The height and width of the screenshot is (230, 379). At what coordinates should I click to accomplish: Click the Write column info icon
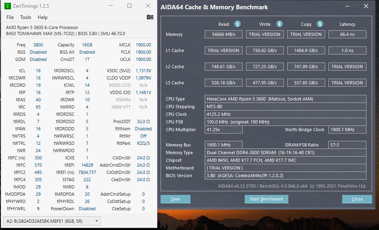(x=279, y=24)
